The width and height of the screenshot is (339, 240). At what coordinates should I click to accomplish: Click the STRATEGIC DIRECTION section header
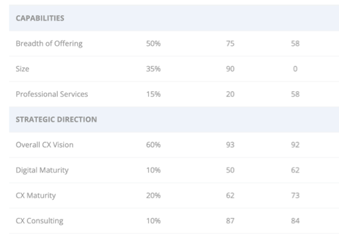[56, 120]
